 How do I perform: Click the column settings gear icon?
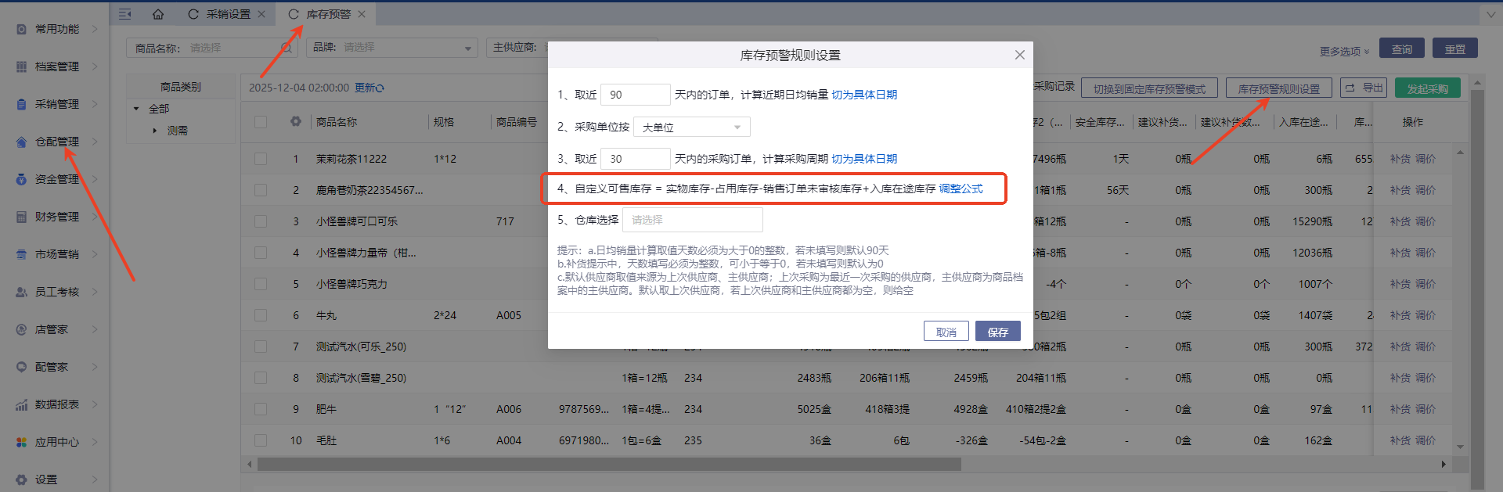pos(295,121)
